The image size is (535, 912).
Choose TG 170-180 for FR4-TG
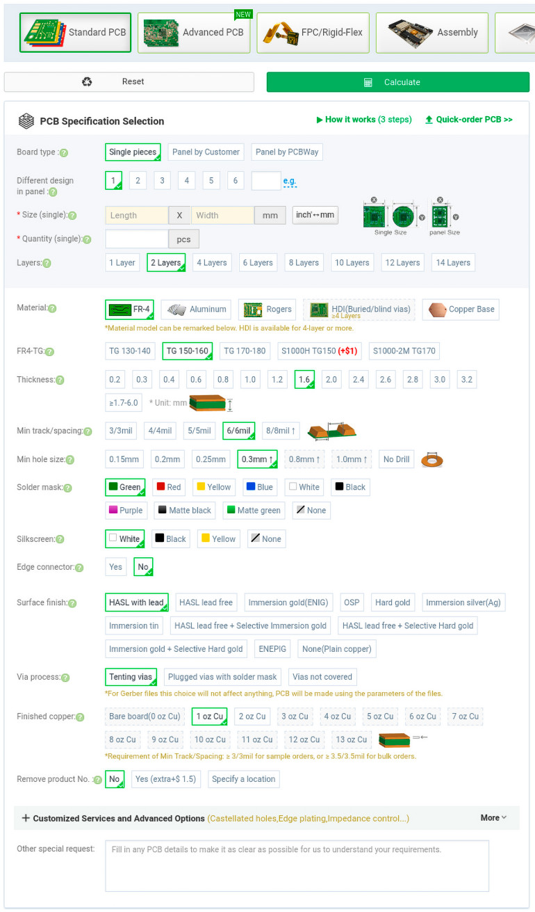[245, 351]
